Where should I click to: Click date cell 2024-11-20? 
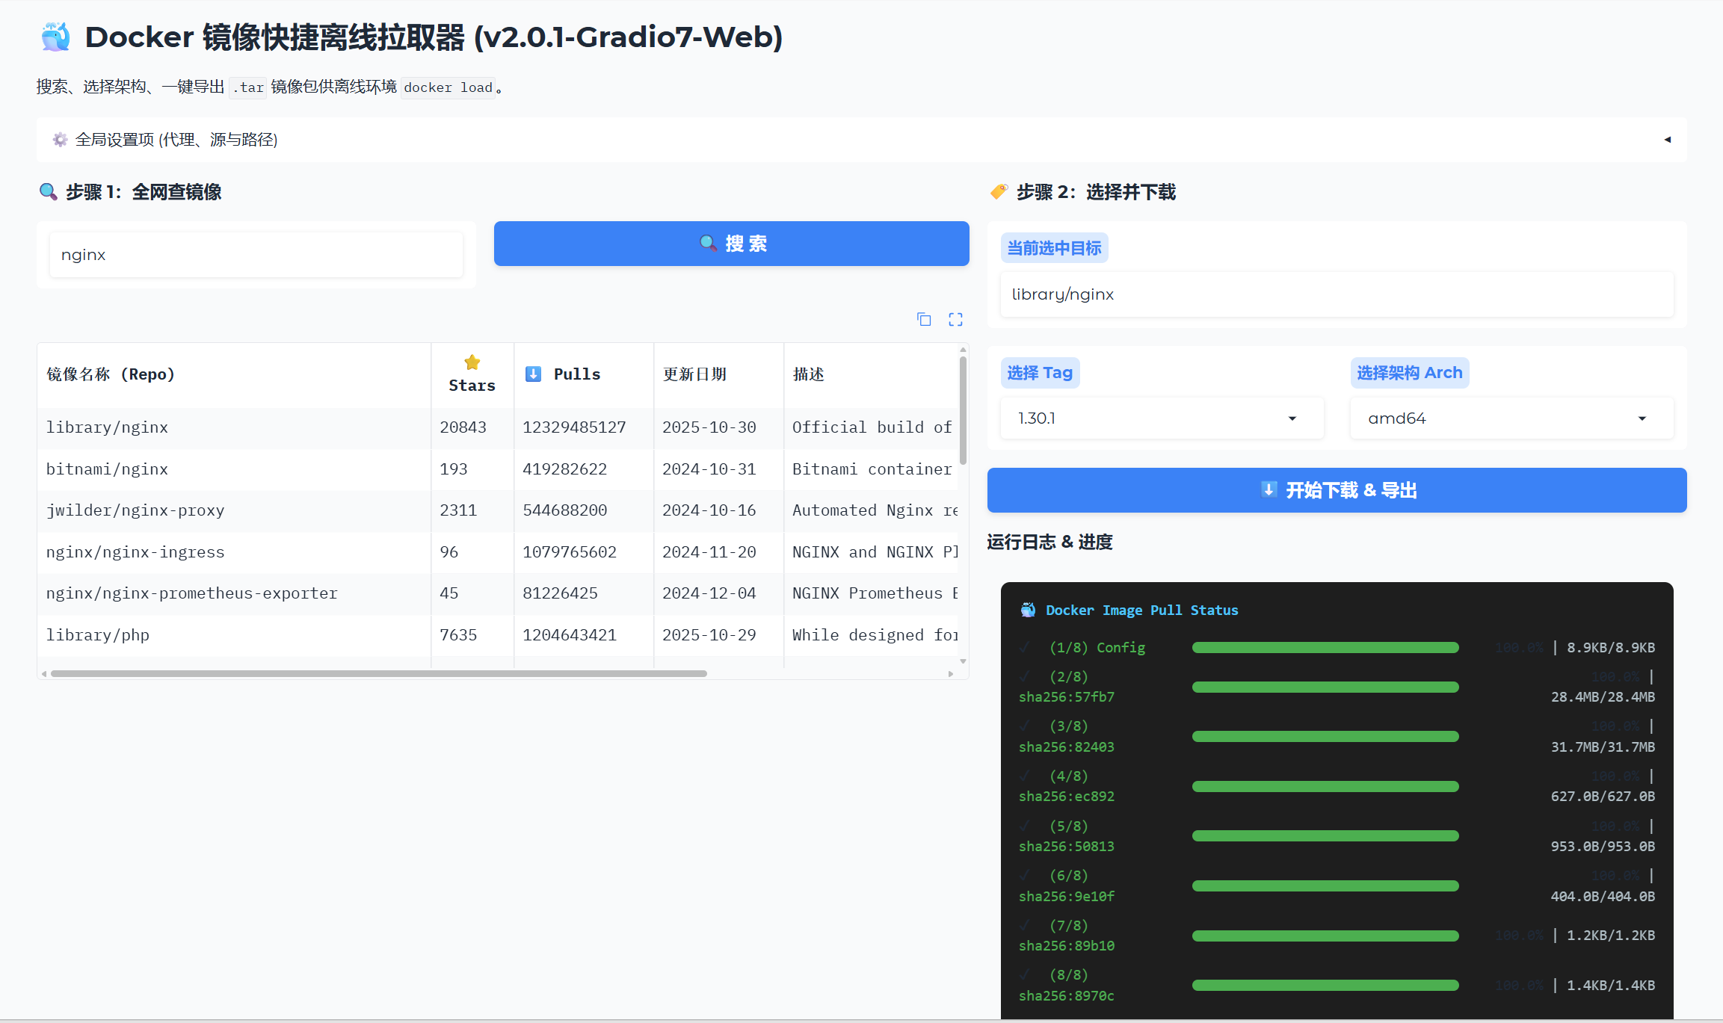tap(709, 552)
